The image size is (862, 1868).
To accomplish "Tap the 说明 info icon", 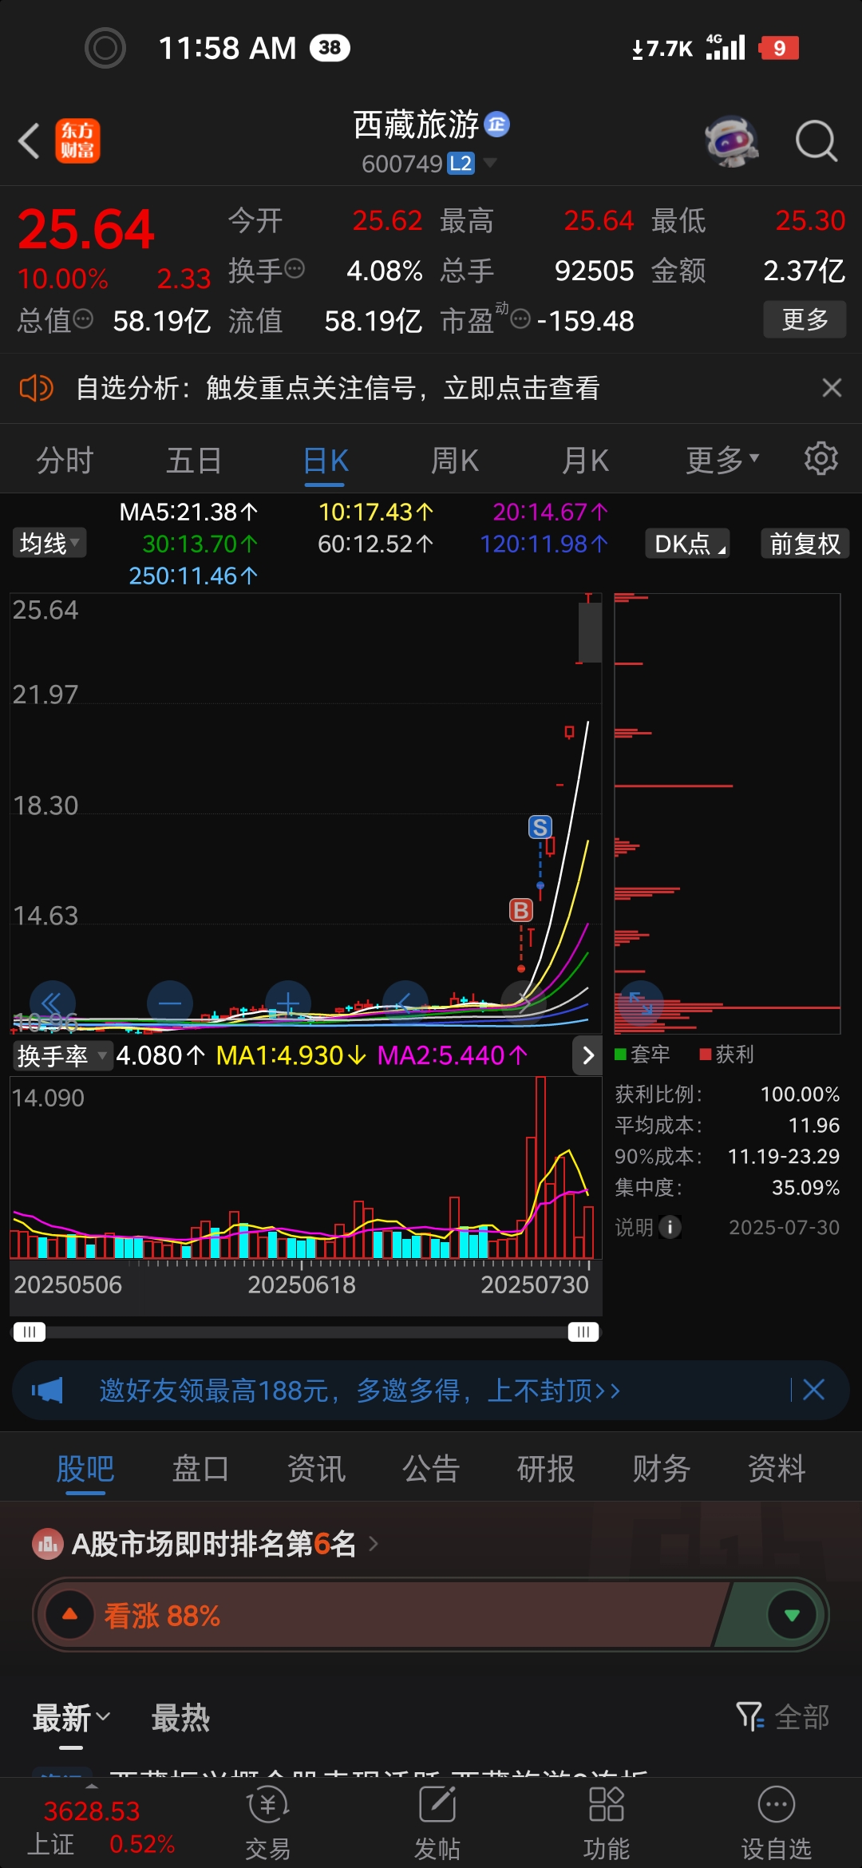I will coord(669,1227).
